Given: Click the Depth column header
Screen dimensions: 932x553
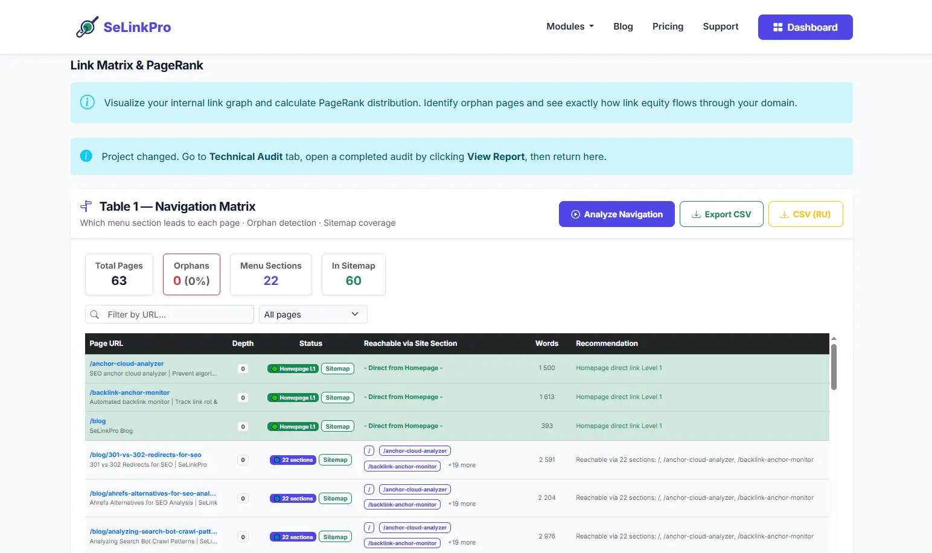Looking at the screenshot, I should (243, 344).
